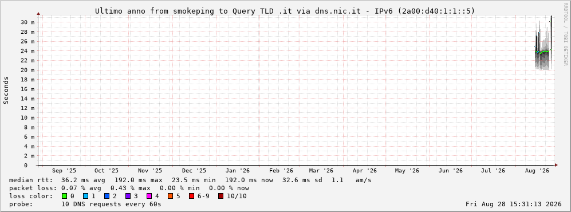The image size is (571, 212).
Task: Click the graph title text
Action: click(x=285, y=11)
